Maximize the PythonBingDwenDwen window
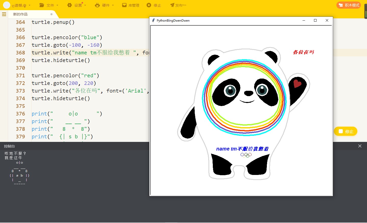The height and width of the screenshot is (223, 367). point(315,20)
